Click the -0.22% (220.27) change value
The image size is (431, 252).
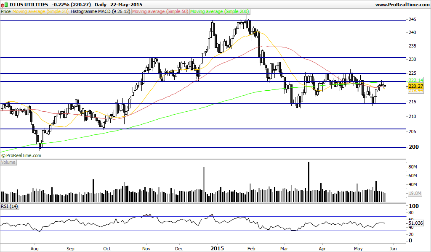point(71,5)
